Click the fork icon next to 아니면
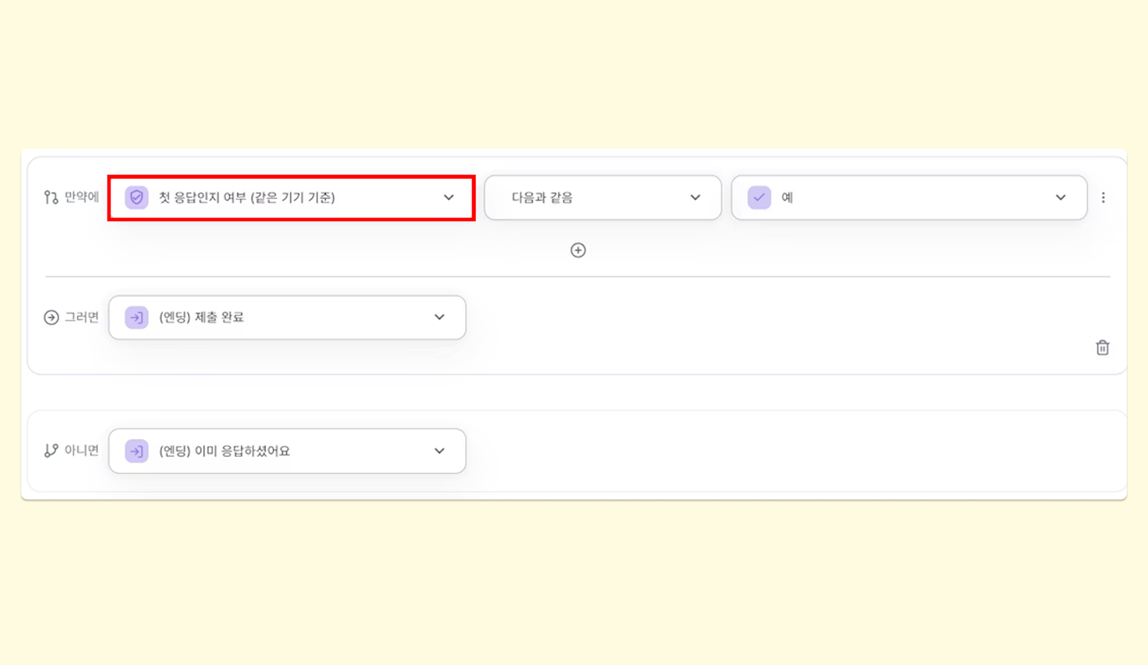This screenshot has height=665, width=1148. [x=51, y=451]
